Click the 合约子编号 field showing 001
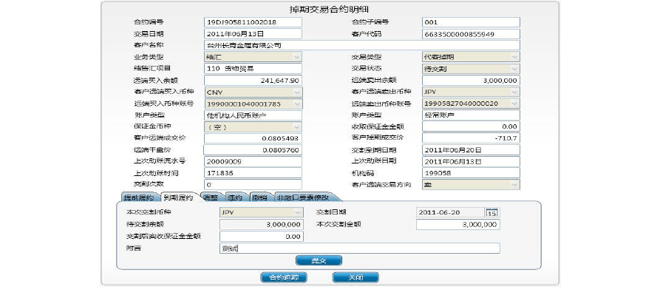 tap(471, 22)
